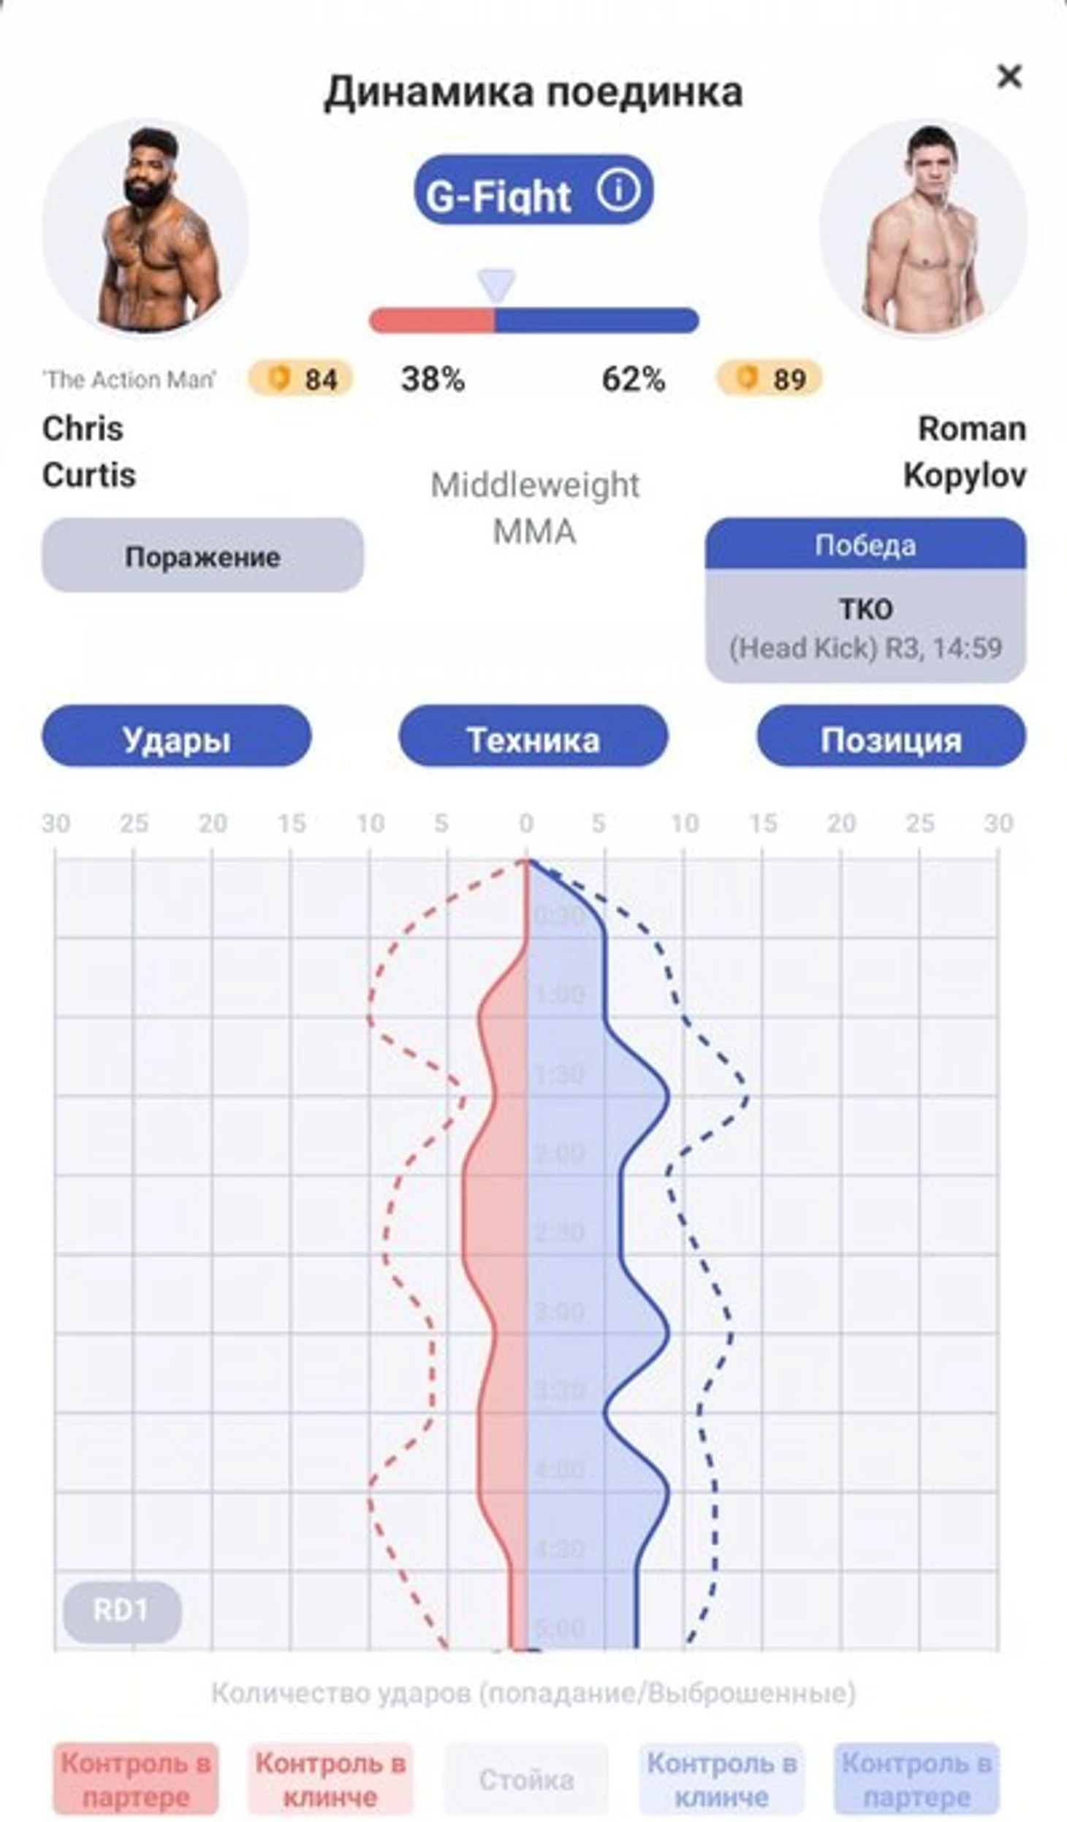Toggle blue Контроль в клинче legend
This screenshot has width=1067, height=1822.
(x=722, y=1778)
